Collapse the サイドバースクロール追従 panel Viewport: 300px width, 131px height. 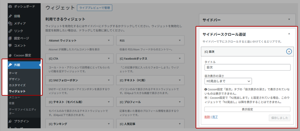(x=289, y=34)
